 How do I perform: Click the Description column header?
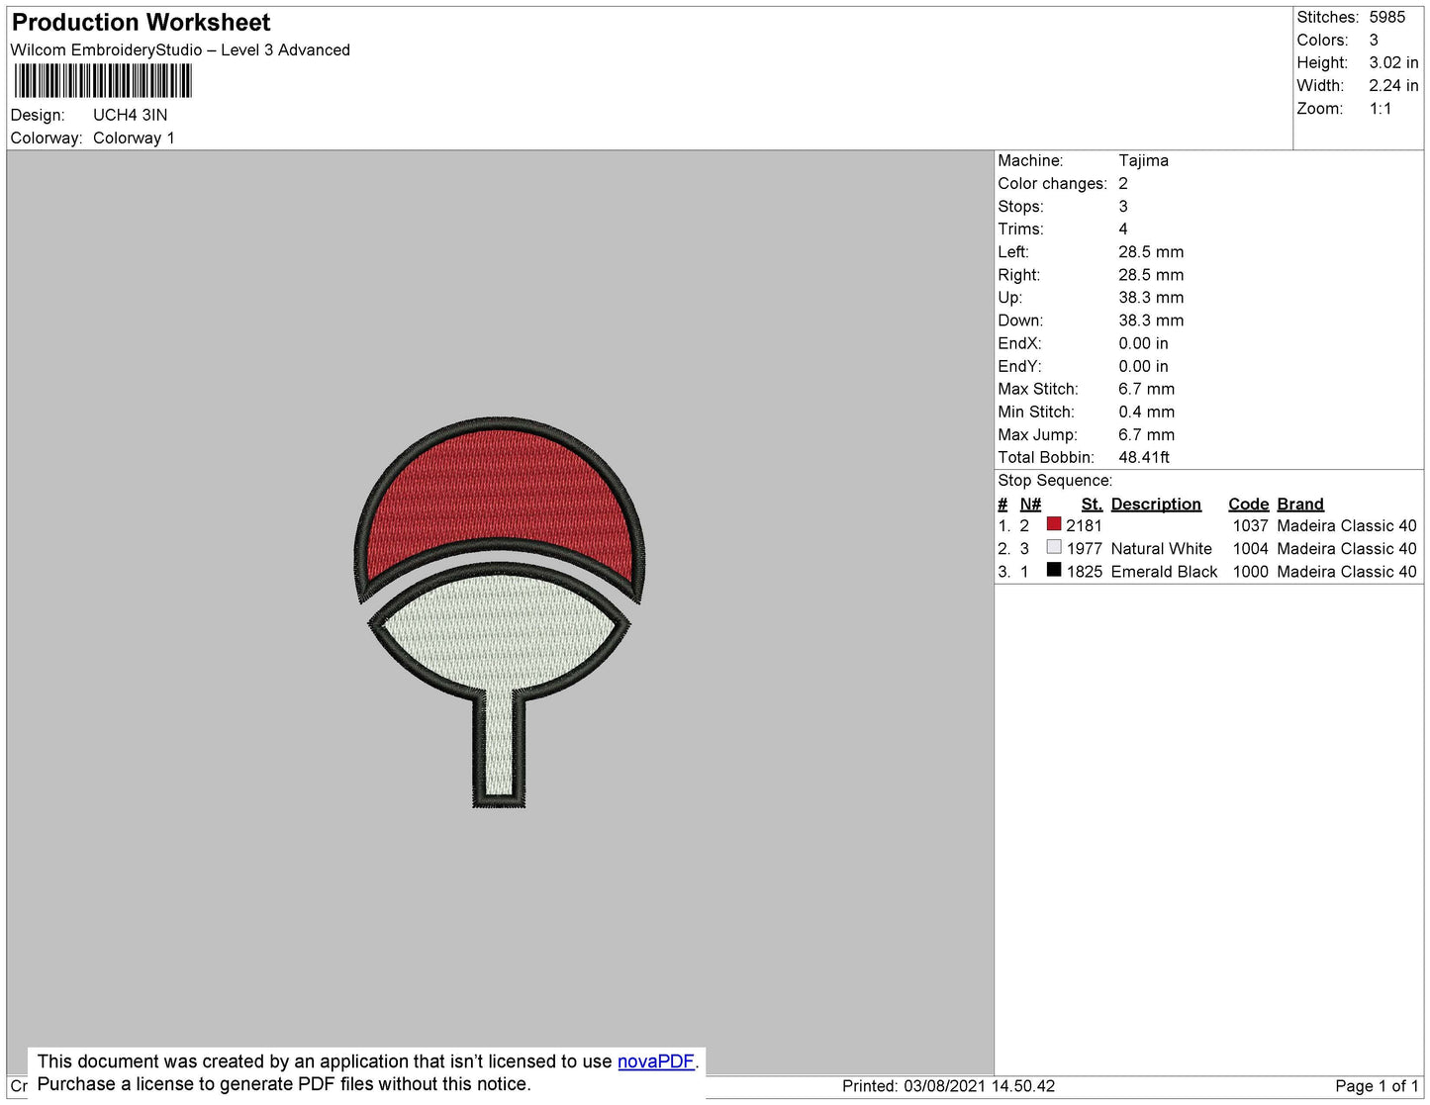click(1156, 504)
